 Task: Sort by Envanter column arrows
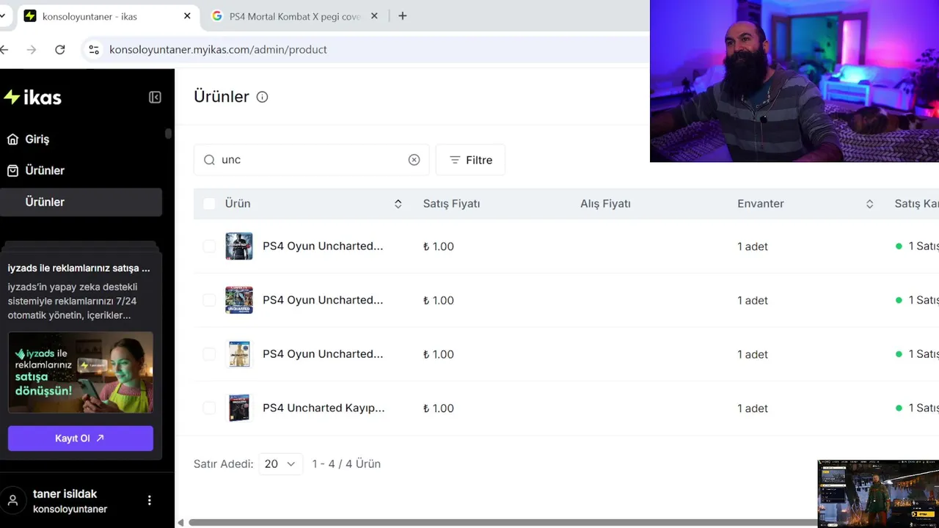coord(869,204)
